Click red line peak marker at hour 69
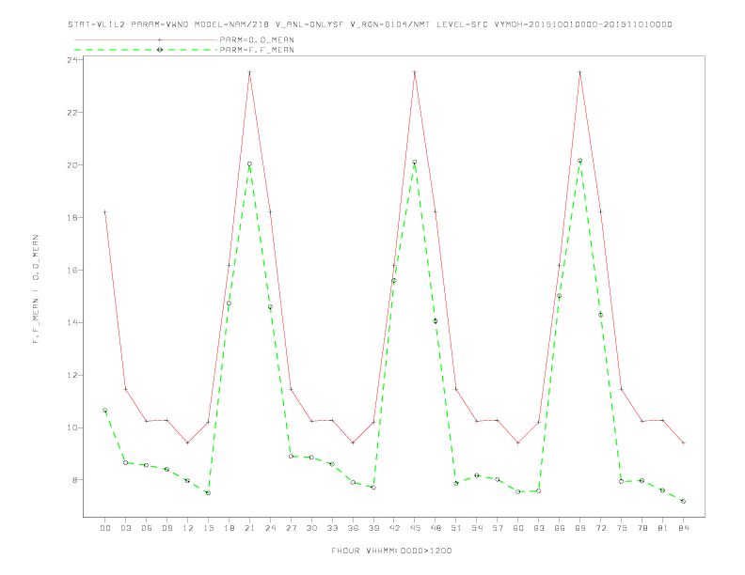This screenshot has width=745, height=575. point(580,72)
